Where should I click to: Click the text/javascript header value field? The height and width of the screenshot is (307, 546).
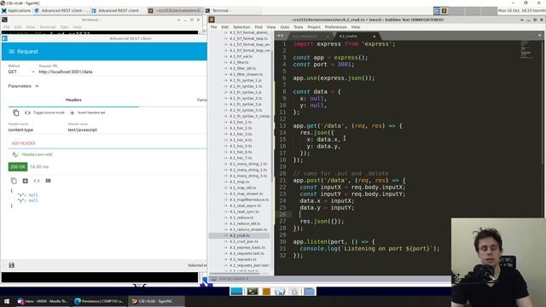[136, 130]
